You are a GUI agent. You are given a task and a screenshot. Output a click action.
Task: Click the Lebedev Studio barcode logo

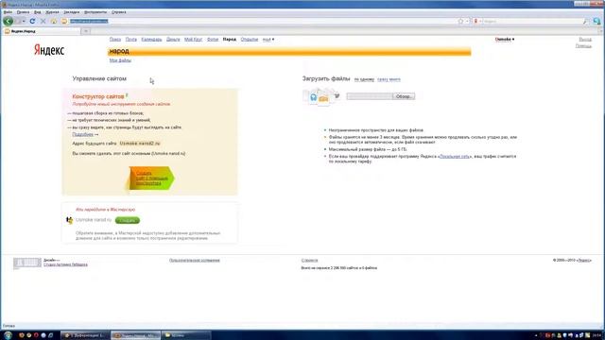pos(27,263)
